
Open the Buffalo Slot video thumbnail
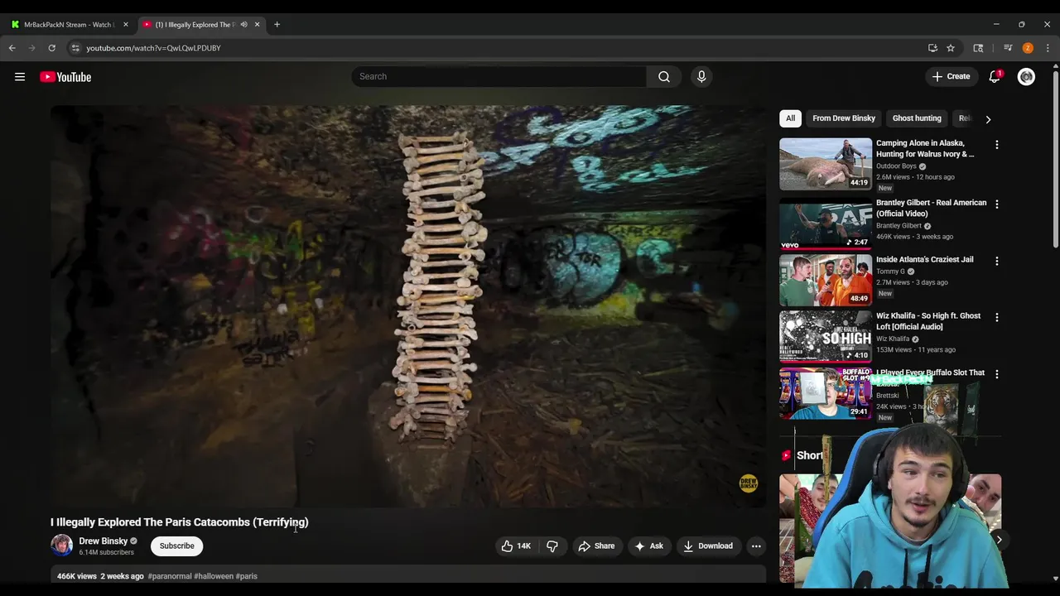826,393
